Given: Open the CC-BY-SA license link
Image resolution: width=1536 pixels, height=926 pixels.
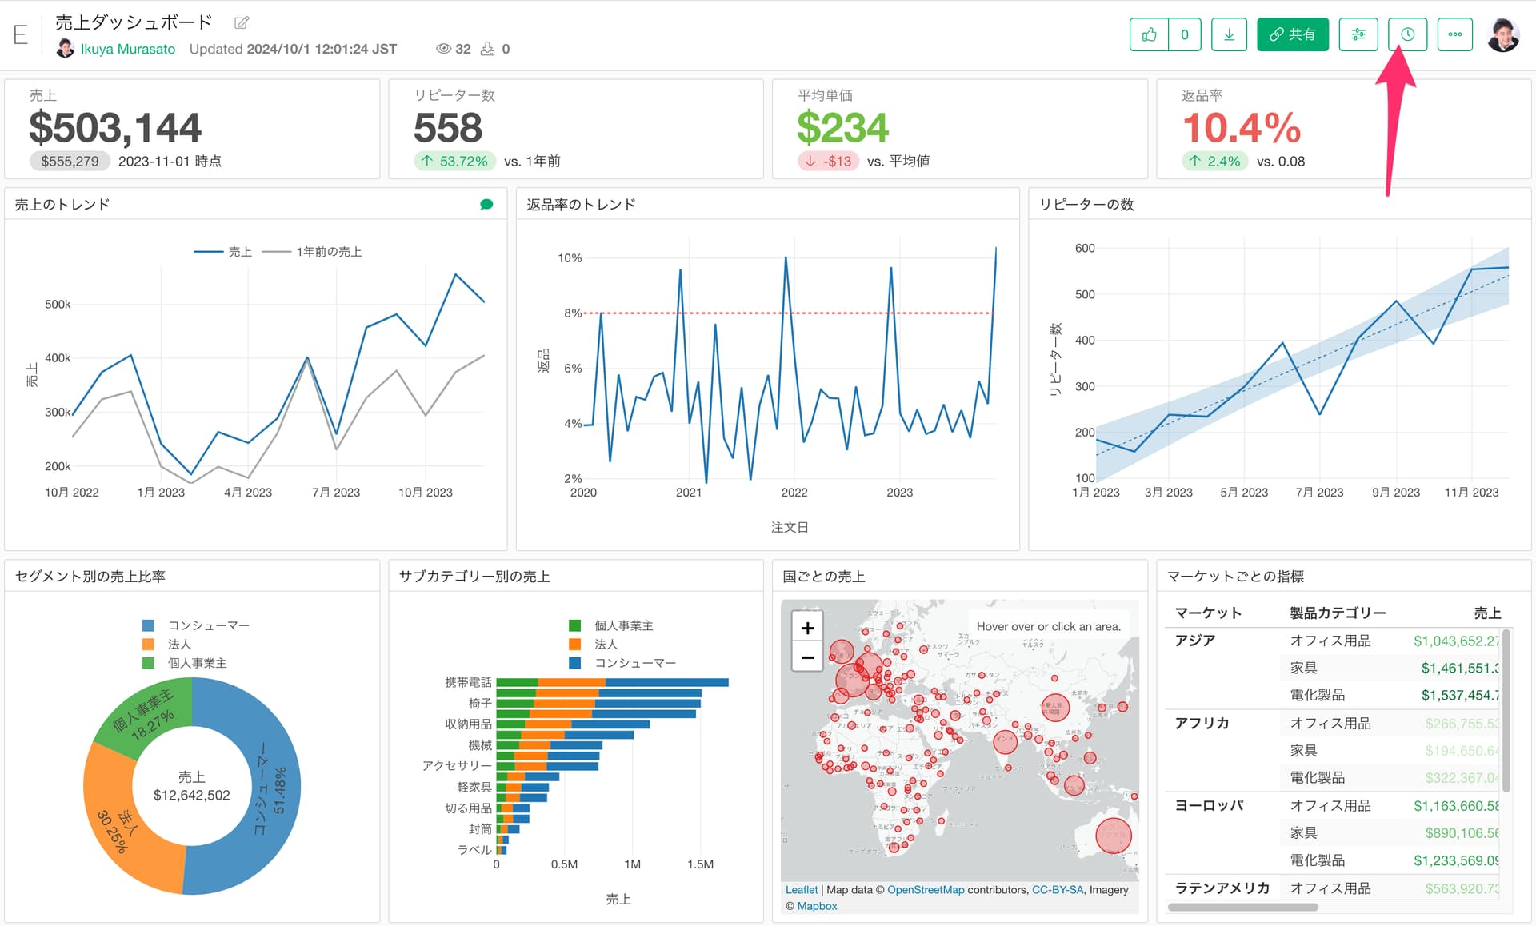Looking at the screenshot, I should [1058, 889].
